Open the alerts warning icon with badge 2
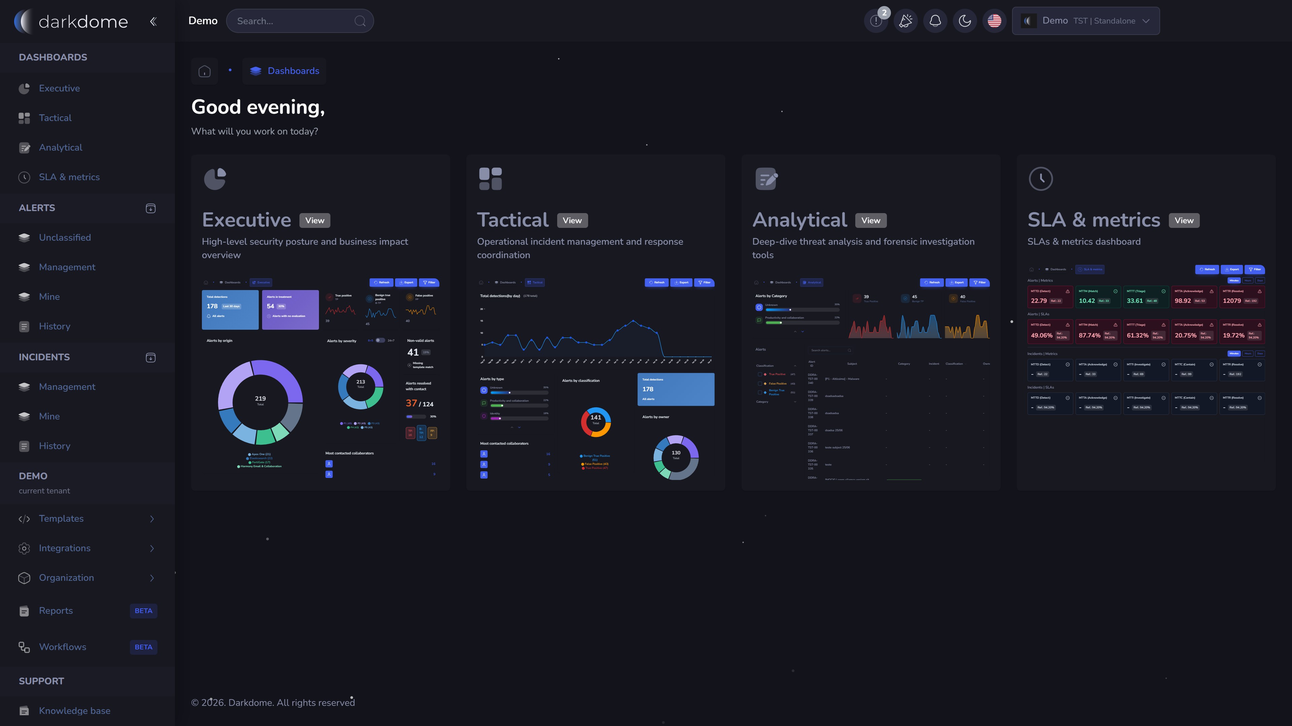The height and width of the screenshot is (726, 1292). pos(876,21)
